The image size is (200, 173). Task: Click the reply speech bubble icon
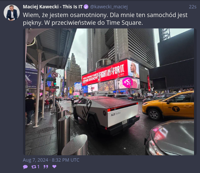point(25,167)
